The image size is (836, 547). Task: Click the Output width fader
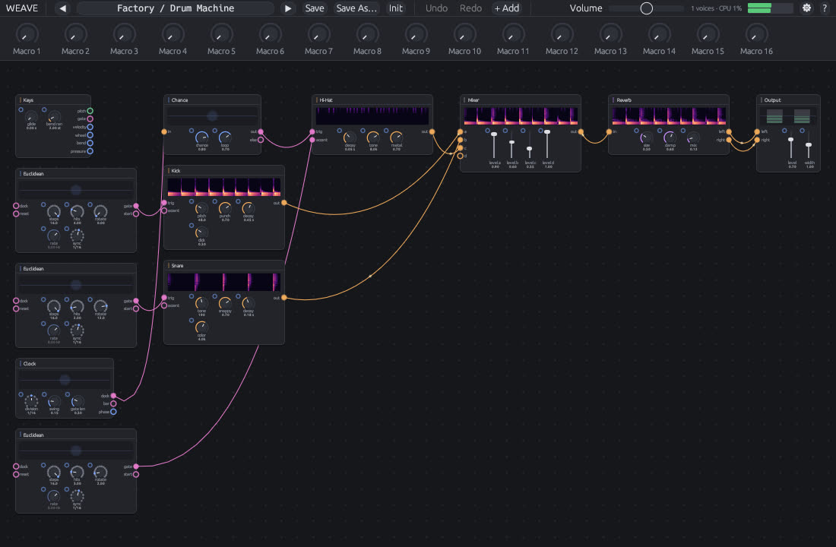[x=809, y=145]
